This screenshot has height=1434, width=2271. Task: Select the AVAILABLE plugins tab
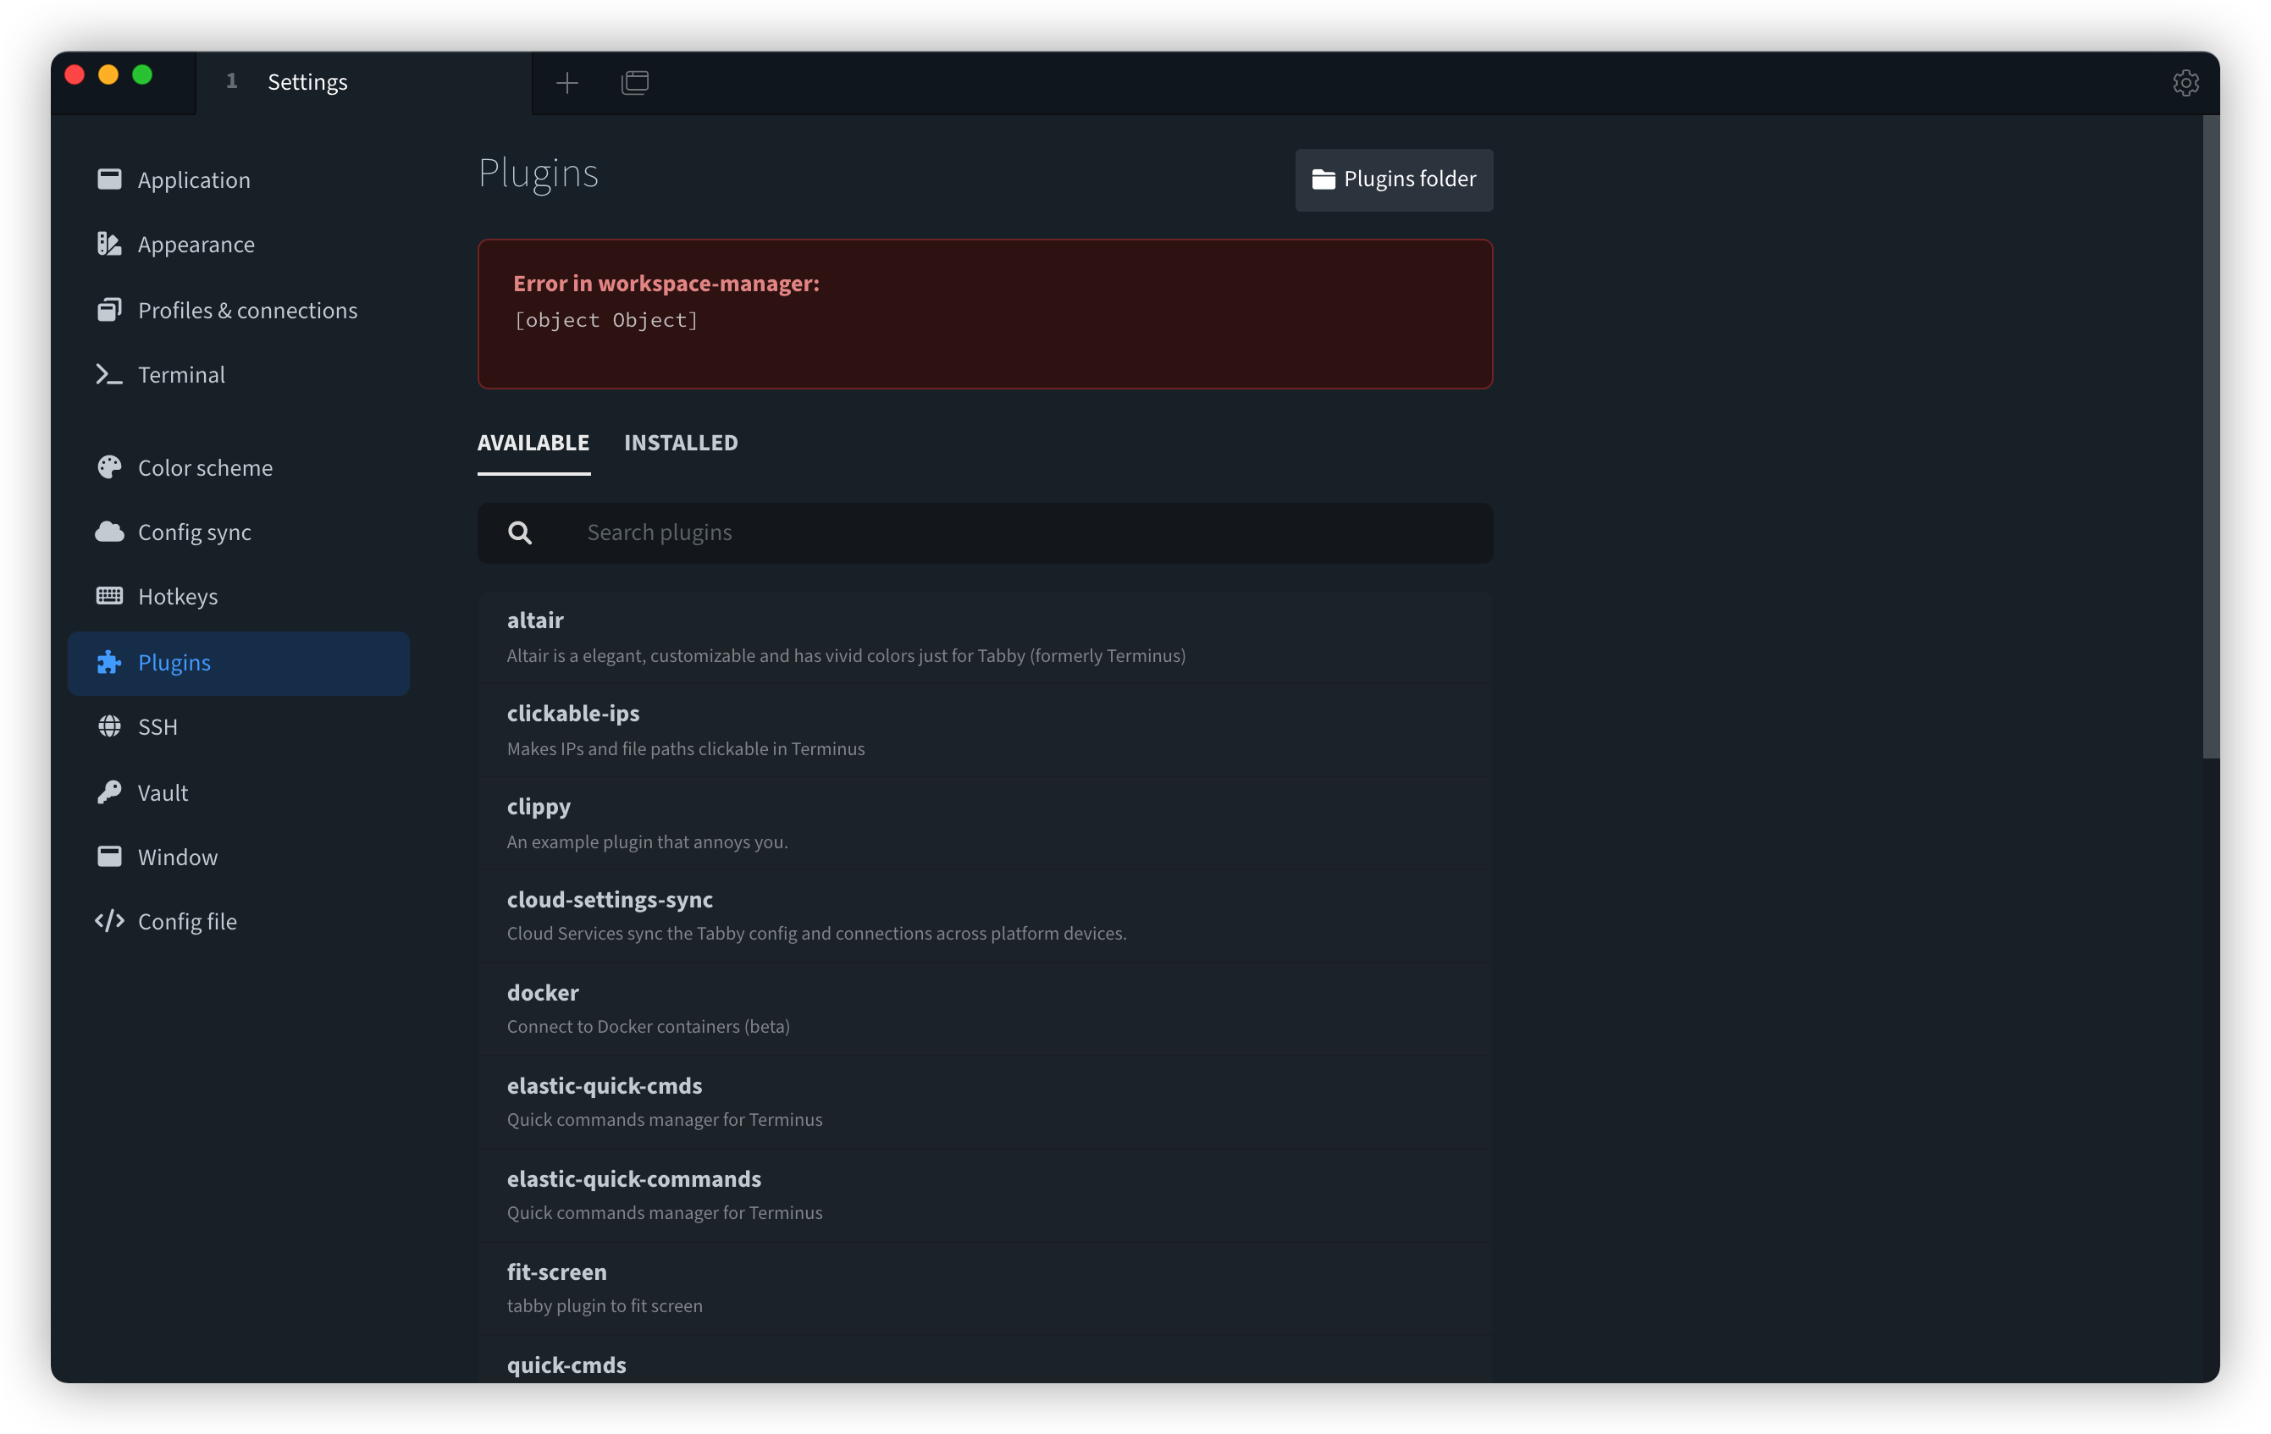[x=533, y=442]
